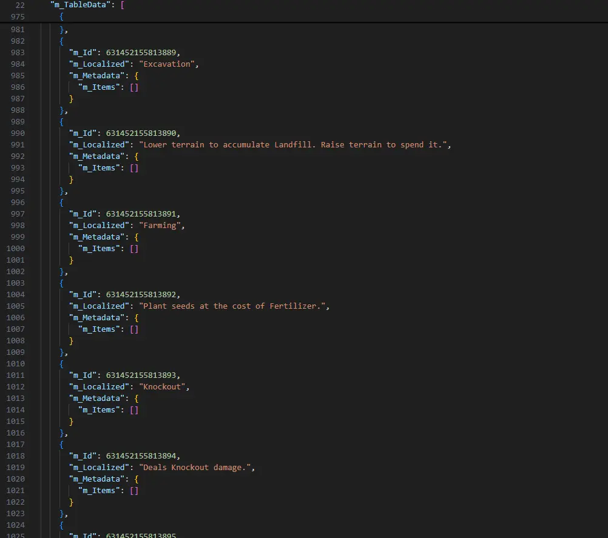Click the empty brackets on line 1021
608x538 pixels.
pos(134,490)
